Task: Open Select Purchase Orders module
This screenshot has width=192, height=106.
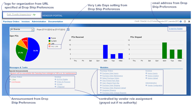Action: 110,78
